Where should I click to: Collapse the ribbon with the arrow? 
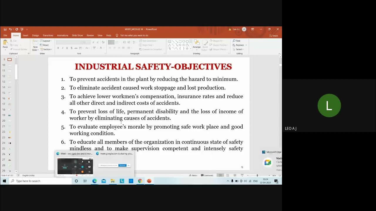(x=279, y=54)
